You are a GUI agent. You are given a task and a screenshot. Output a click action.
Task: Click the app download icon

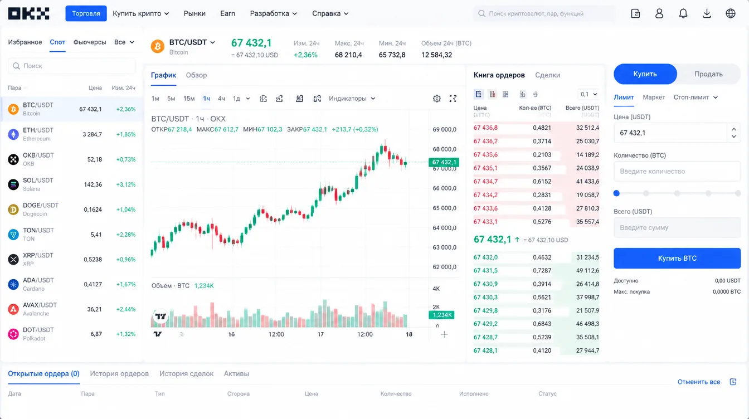point(707,13)
